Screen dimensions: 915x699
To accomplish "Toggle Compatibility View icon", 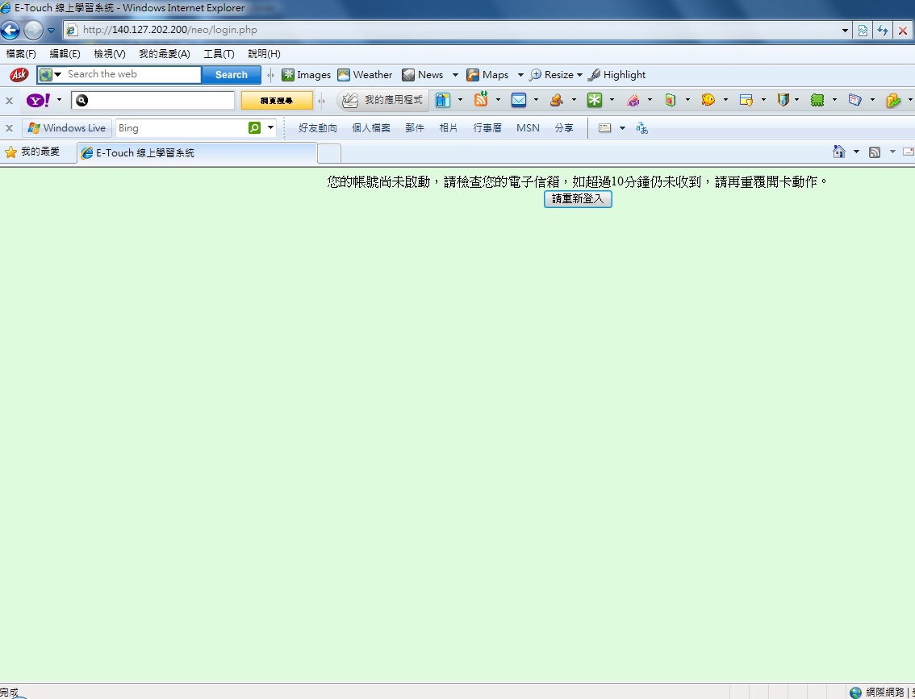I will [863, 31].
